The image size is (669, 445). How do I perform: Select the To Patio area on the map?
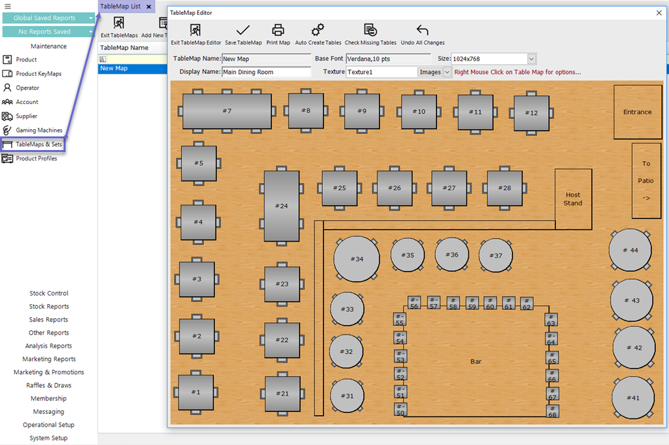(x=646, y=181)
